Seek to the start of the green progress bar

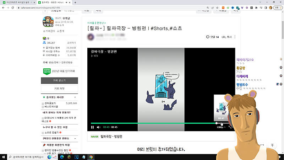(x=91, y=123)
